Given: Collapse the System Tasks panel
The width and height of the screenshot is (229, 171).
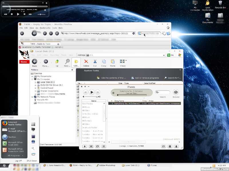Looking at the screenshot, I should [180, 70].
